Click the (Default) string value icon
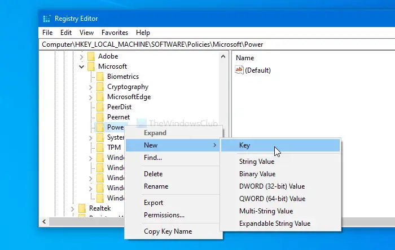This screenshot has width=395, height=250. tap(239, 70)
